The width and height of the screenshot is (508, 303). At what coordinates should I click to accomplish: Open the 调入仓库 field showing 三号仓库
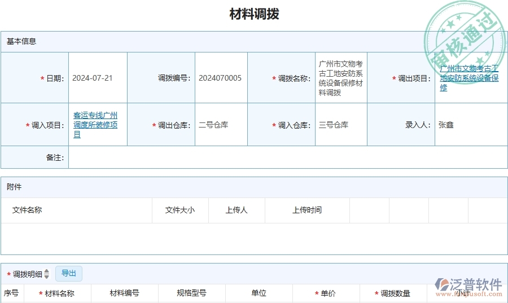[341, 125]
